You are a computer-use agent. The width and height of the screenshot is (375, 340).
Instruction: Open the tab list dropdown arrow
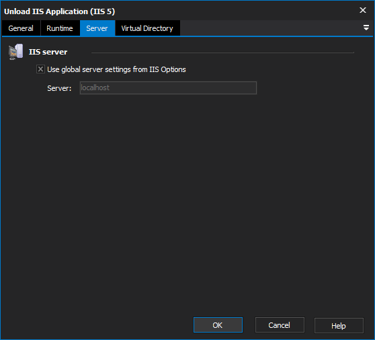[366, 28]
